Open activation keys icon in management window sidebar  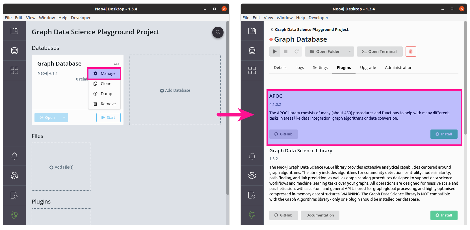(x=252, y=195)
